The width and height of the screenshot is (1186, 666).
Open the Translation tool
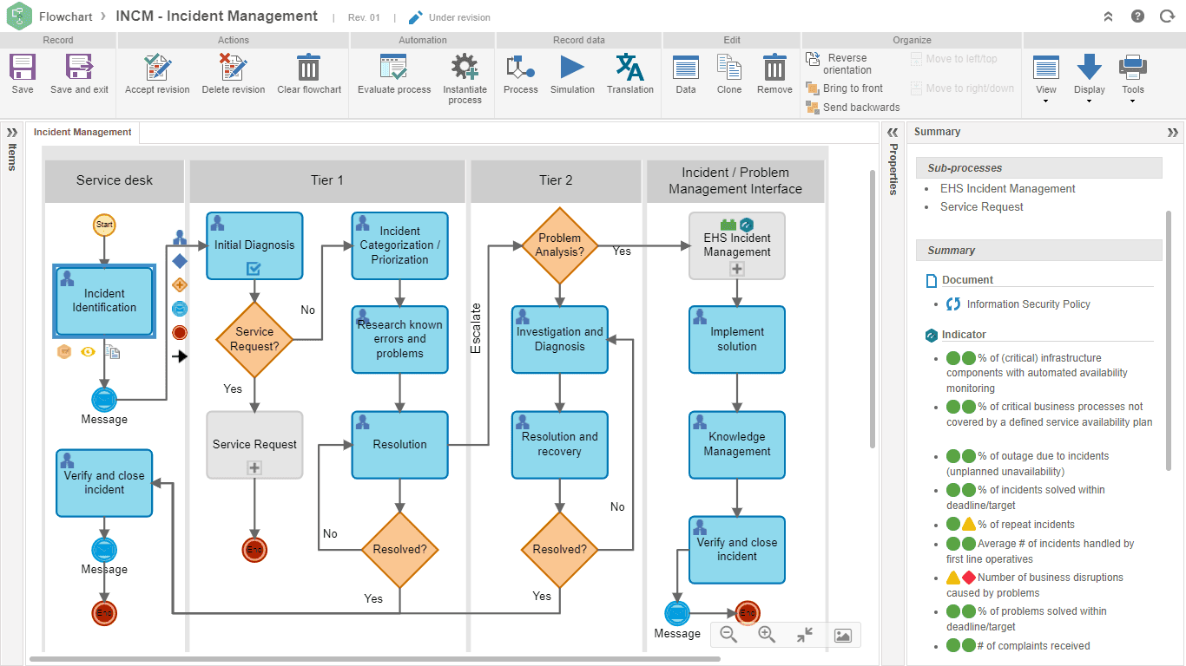[630, 68]
